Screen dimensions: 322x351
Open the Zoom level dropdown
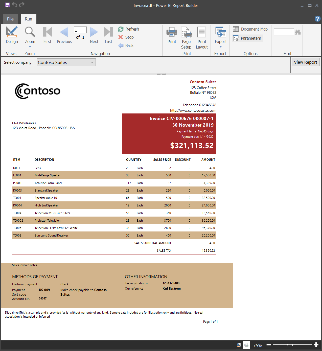point(30,46)
